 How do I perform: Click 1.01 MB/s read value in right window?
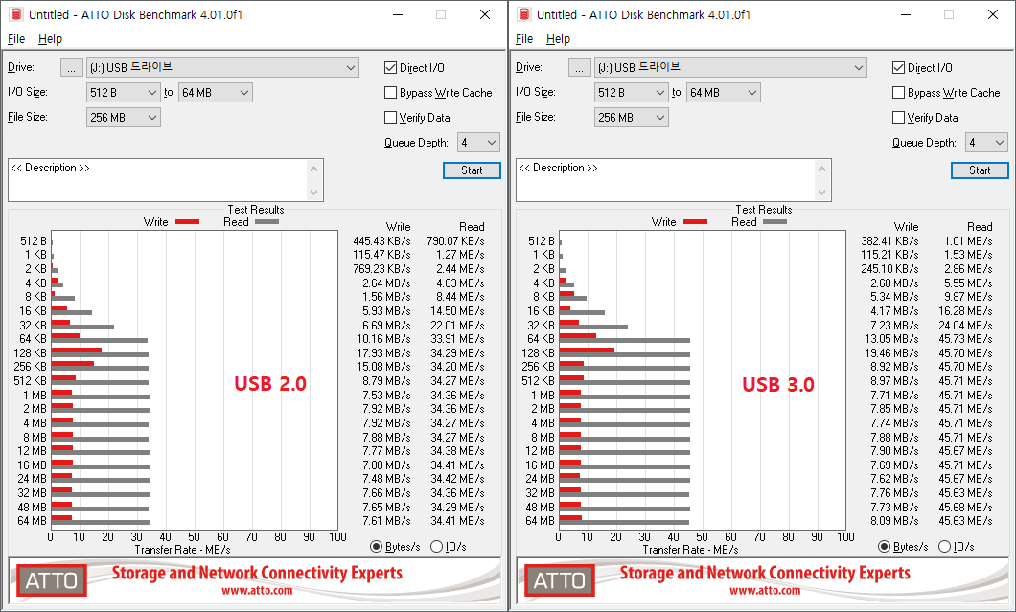(x=968, y=241)
